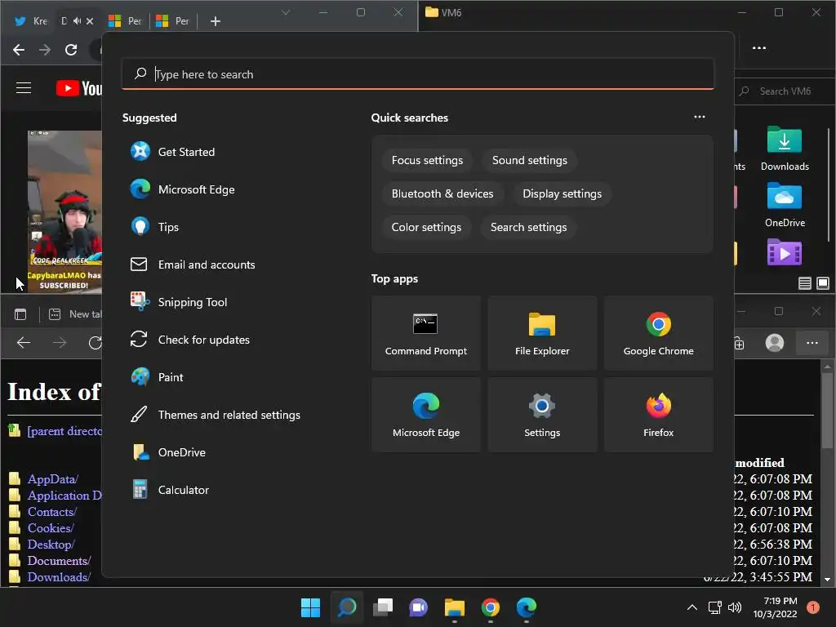Screen dimensions: 836x627
Task: Click the volume icon in system tray
Action: click(735, 607)
